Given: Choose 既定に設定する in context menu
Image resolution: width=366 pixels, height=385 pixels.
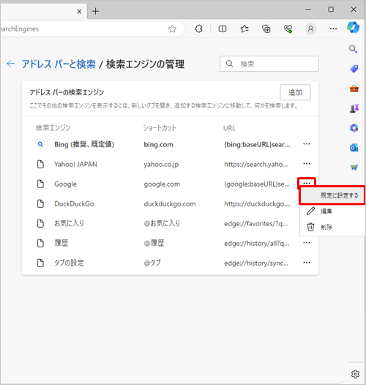Looking at the screenshot, I should [x=332, y=195].
